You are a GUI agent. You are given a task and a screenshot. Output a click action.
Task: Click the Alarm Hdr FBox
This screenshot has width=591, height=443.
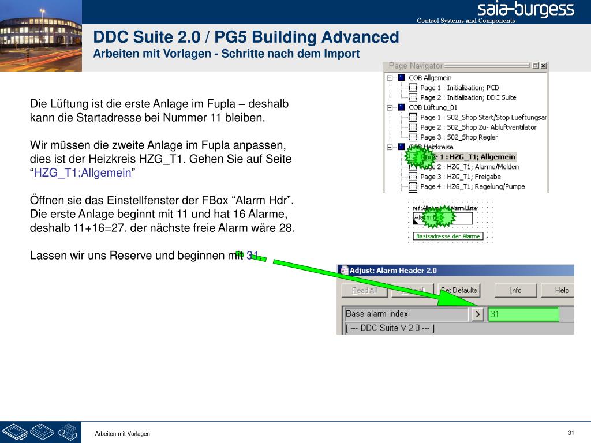(x=443, y=218)
